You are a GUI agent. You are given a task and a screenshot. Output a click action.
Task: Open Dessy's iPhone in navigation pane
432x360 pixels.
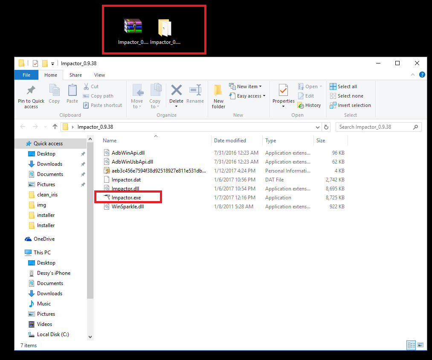54,273
